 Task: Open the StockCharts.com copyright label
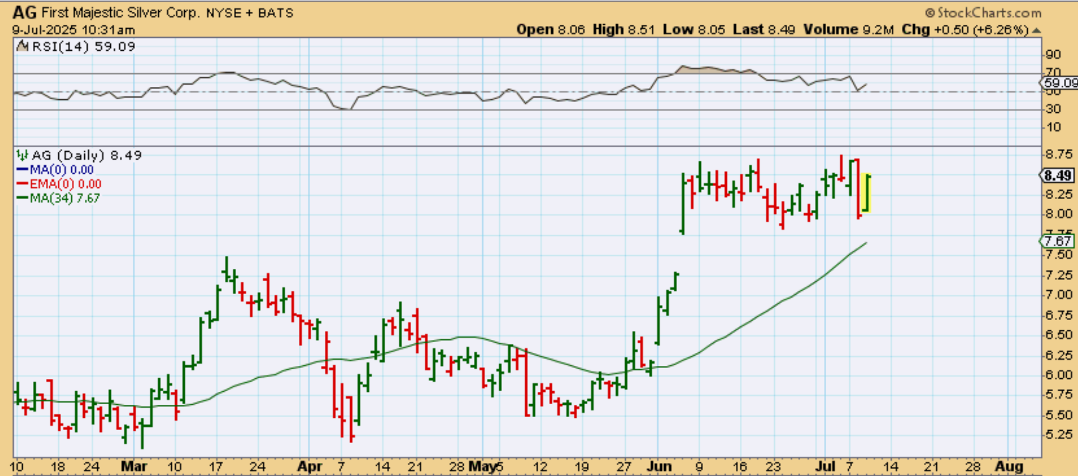tap(983, 12)
